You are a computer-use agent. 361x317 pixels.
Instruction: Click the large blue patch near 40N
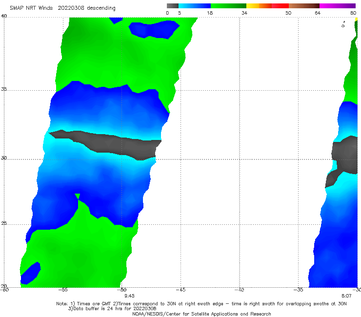point(153,29)
